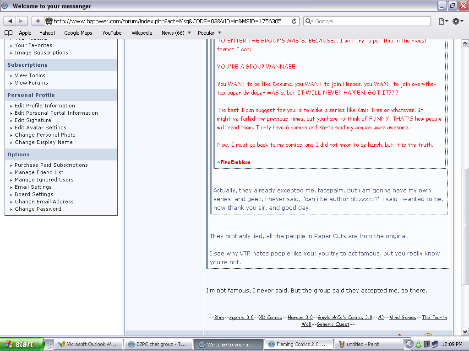
Task: Open Your Favorites link
Action: coord(33,45)
